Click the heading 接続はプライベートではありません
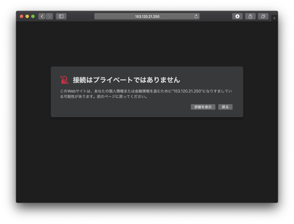Image resolution: width=294 pixels, height=224 pixels. (x=126, y=80)
